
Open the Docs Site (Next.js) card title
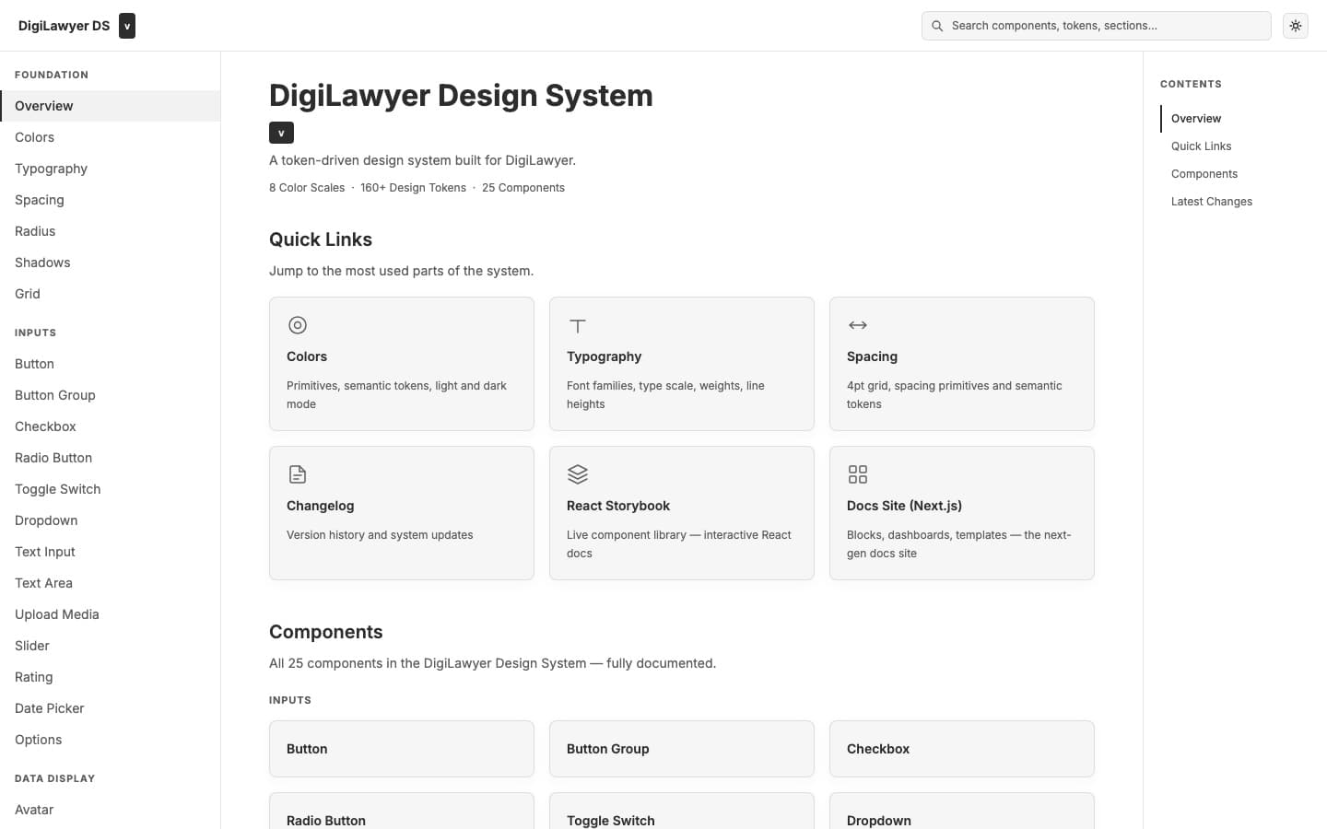click(904, 506)
